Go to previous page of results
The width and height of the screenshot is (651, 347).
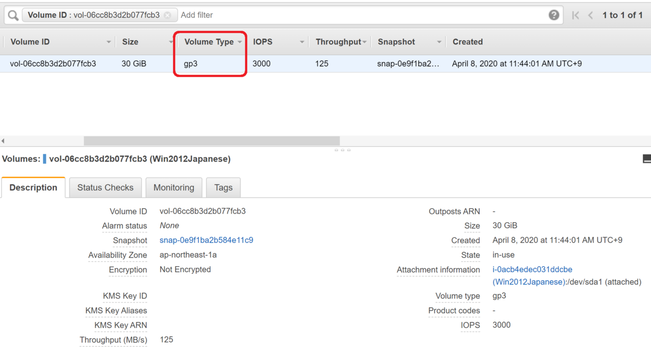590,15
